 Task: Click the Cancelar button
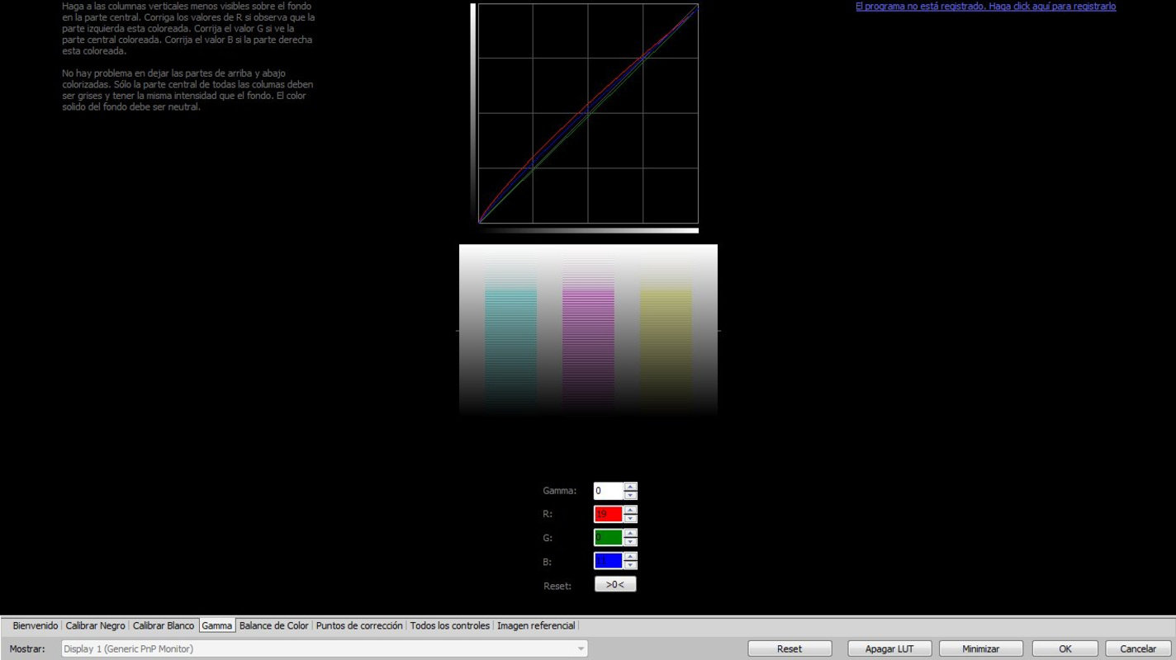click(1138, 648)
